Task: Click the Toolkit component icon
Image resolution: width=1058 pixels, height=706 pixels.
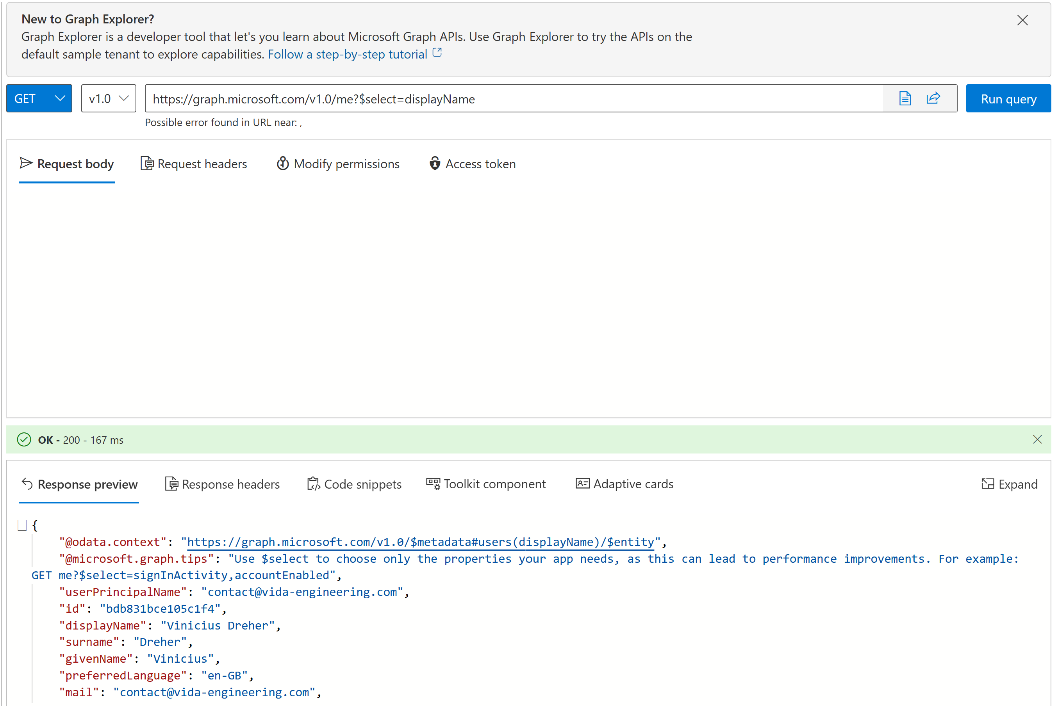Action: [433, 484]
